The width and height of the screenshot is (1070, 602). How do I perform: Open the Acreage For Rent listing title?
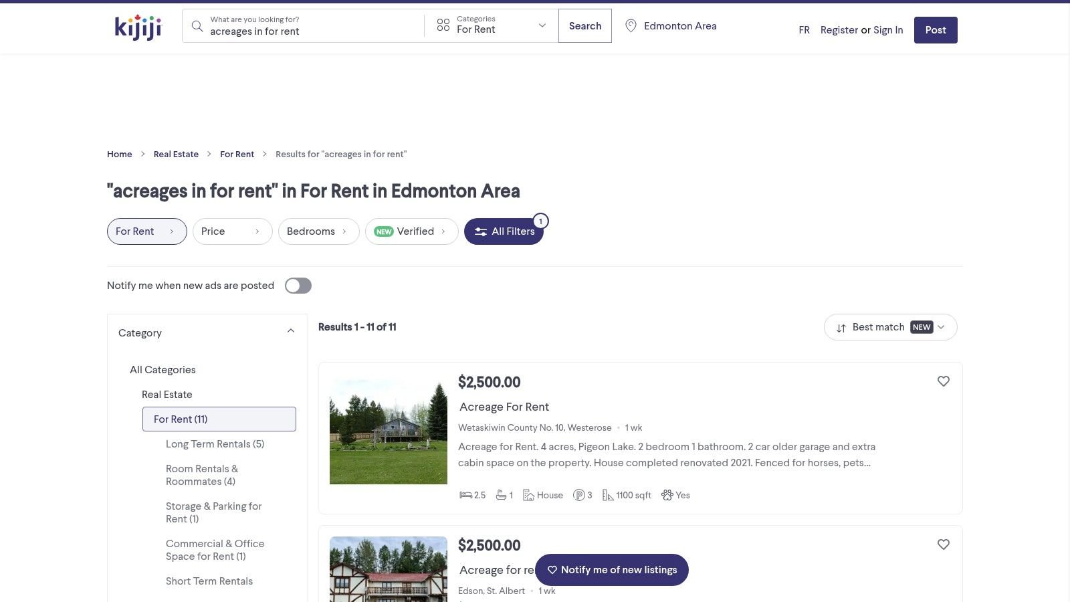point(504,407)
